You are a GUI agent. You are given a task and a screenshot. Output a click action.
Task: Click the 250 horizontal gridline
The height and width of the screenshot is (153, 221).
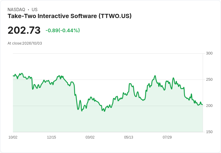(x=108, y=80)
